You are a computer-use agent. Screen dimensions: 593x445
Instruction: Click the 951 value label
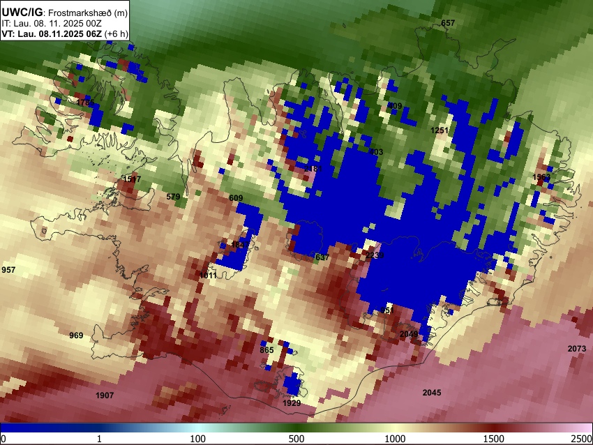coord(387,310)
